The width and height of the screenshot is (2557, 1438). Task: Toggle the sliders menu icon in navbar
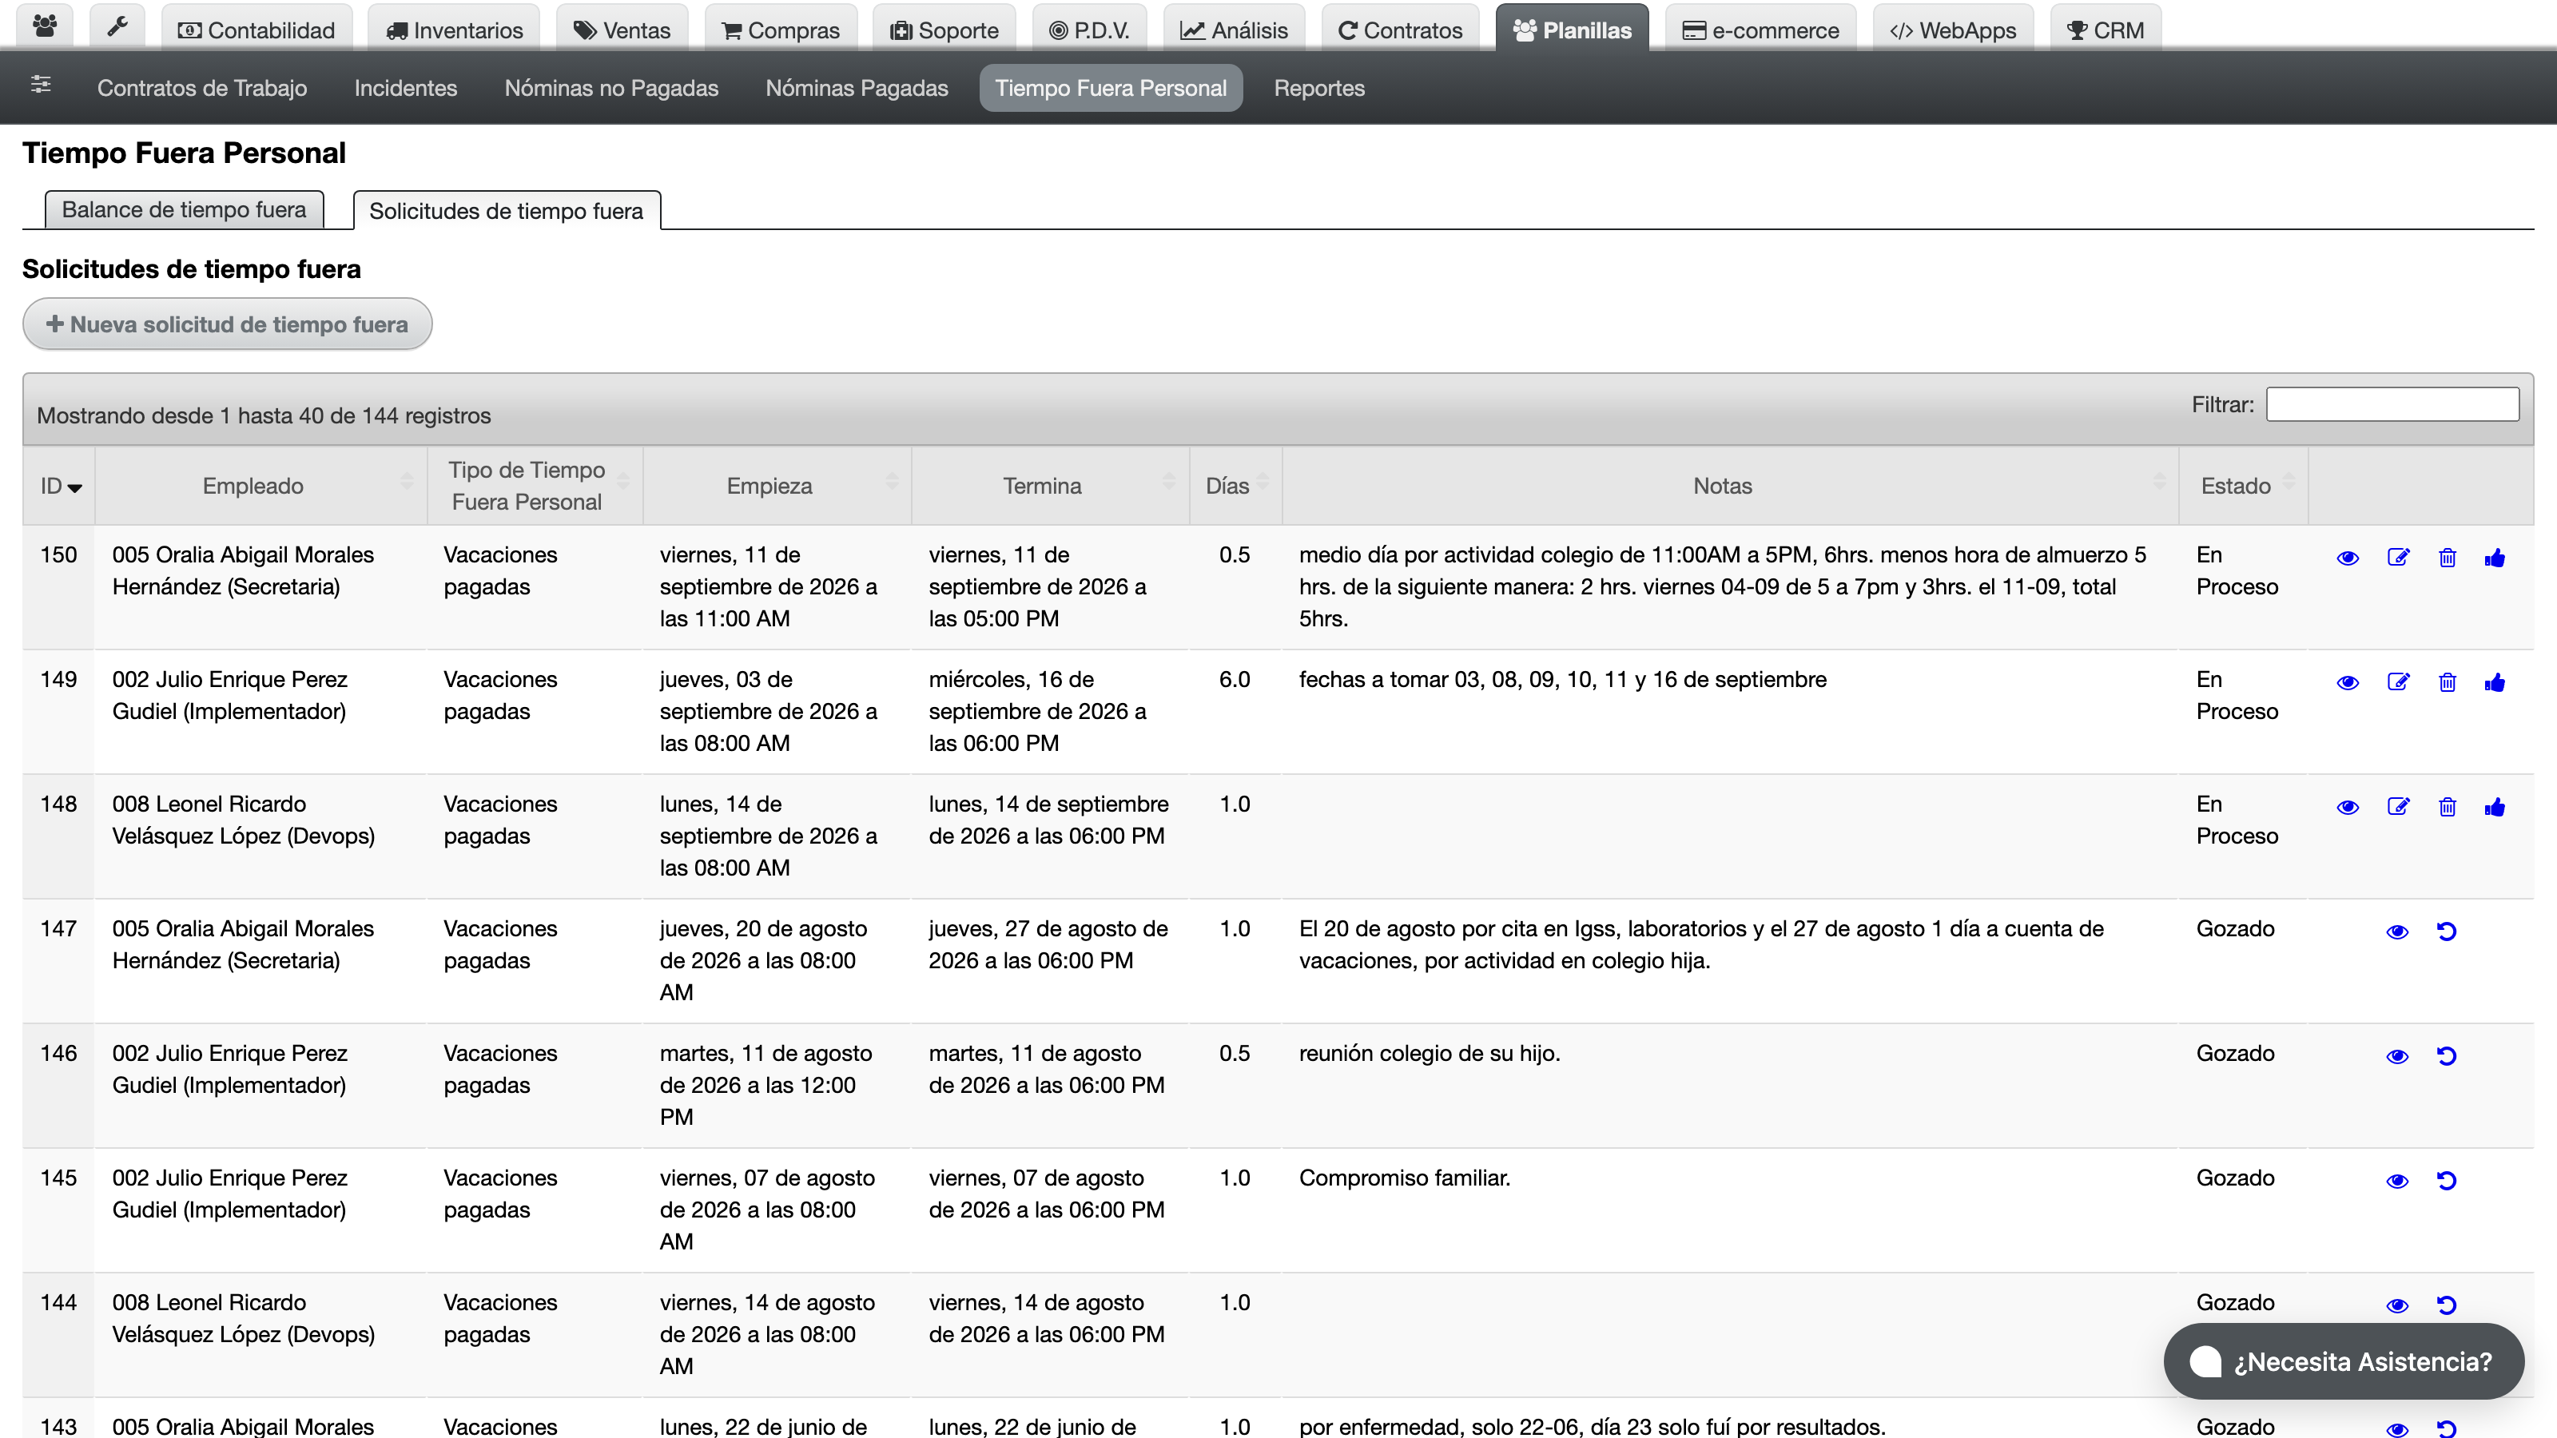[x=41, y=85]
